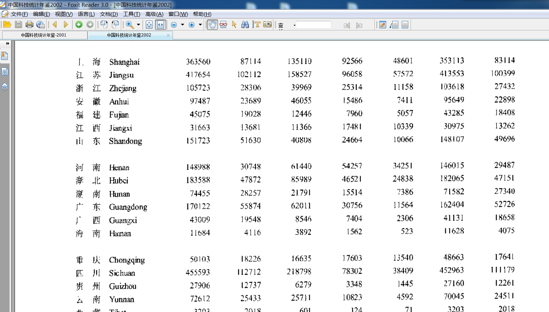This screenshot has width=549, height=312.
Task: Click the green Previous View button
Action: 79,24
